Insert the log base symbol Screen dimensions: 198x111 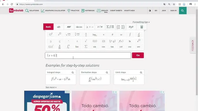pyautogui.click(x=95, y=35)
